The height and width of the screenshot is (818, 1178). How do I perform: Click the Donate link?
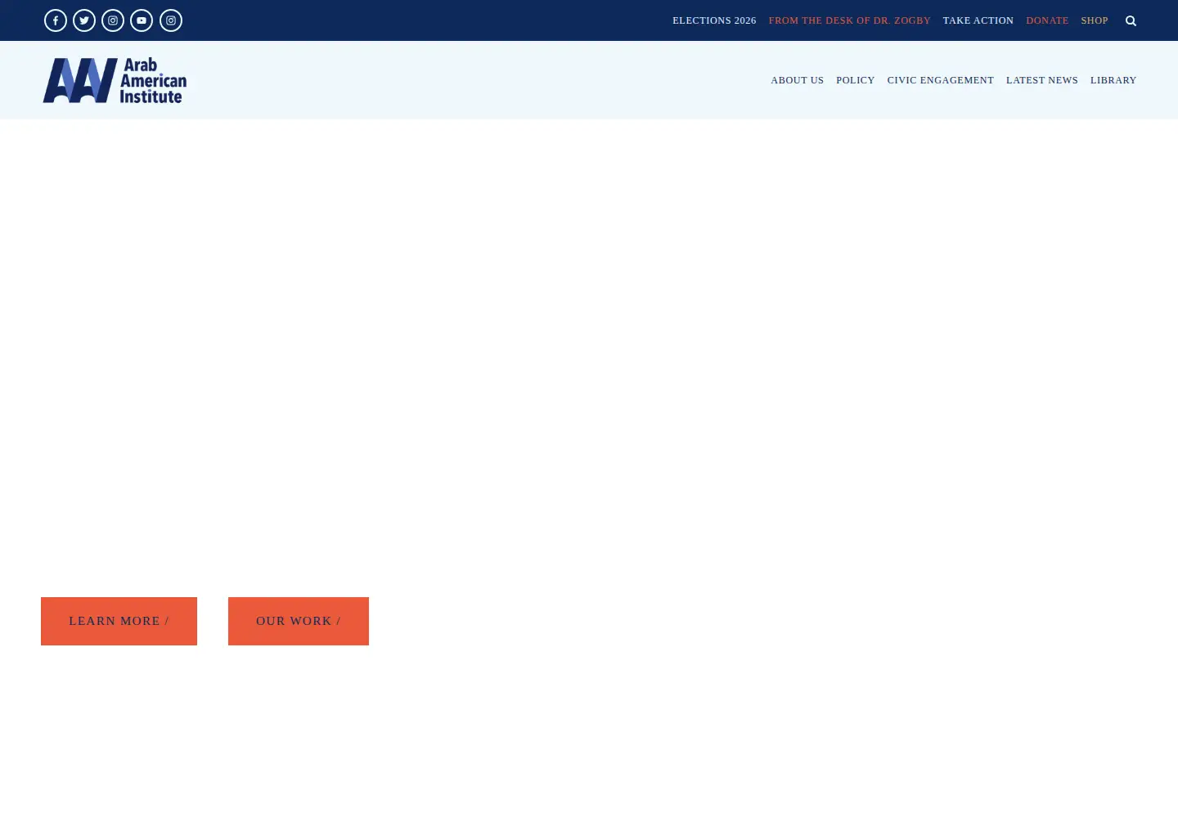[1047, 20]
